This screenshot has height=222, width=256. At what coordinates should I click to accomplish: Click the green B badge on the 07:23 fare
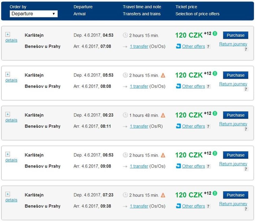tap(215, 193)
